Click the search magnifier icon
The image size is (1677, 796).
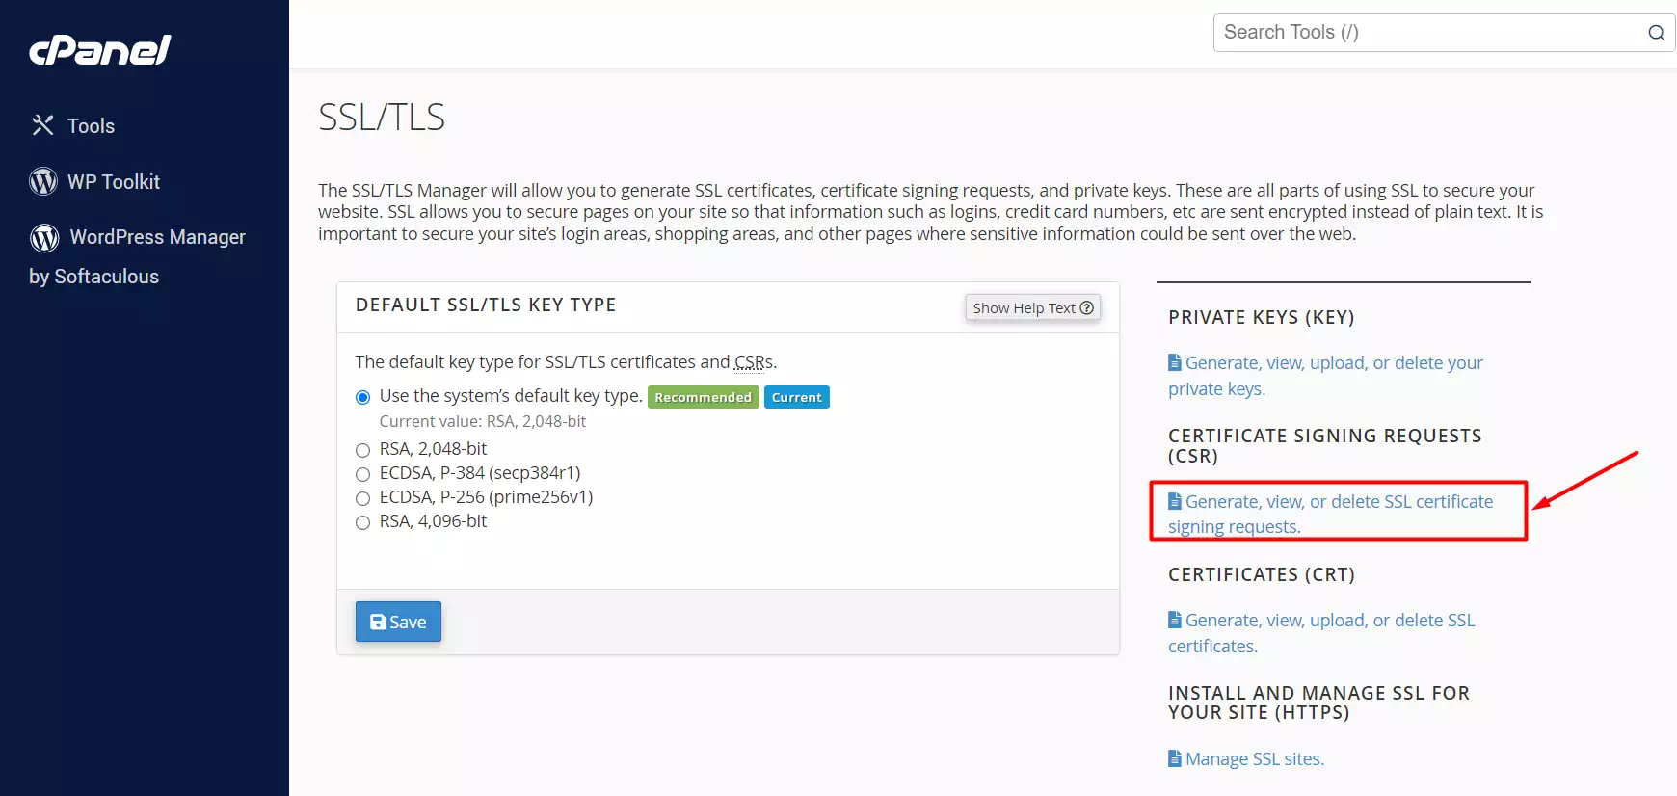[1656, 33]
